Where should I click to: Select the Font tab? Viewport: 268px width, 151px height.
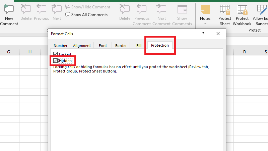click(103, 46)
